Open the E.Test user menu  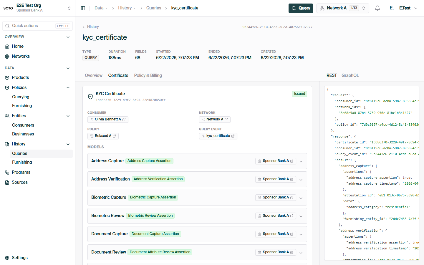pos(403,8)
